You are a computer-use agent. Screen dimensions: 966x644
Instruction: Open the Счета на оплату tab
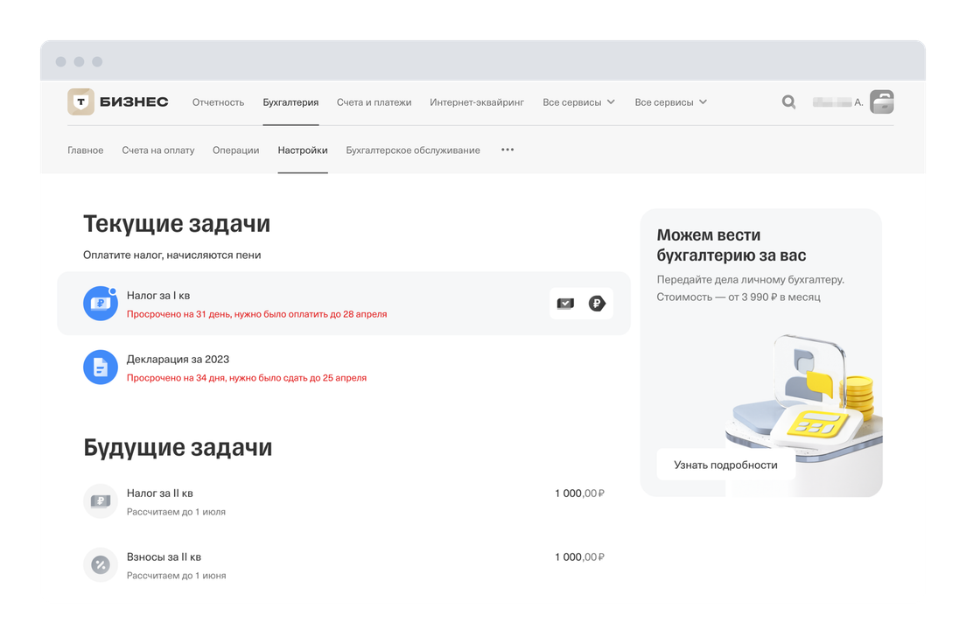click(x=157, y=150)
